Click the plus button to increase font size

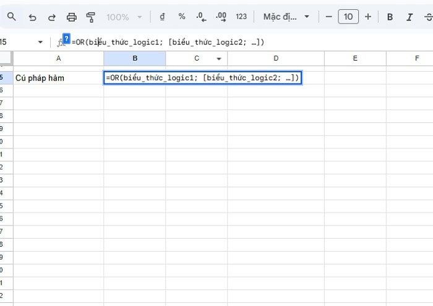[368, 17]
